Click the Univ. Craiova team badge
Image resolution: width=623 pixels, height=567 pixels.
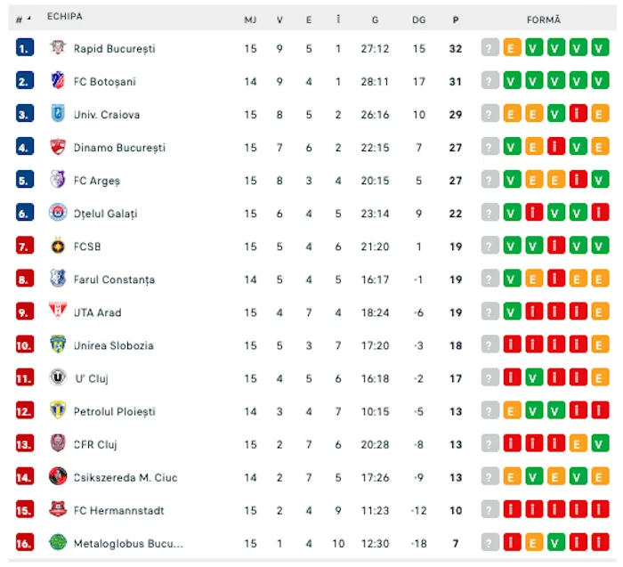(x=58, y=114)
